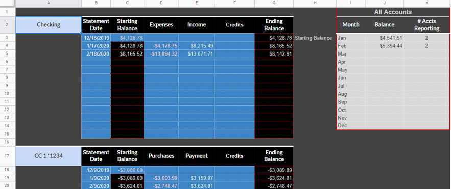This screenshot has height=189, width=451.
Task: Select the 2/9/2020 statement date cell
Action: coord(96,186)
